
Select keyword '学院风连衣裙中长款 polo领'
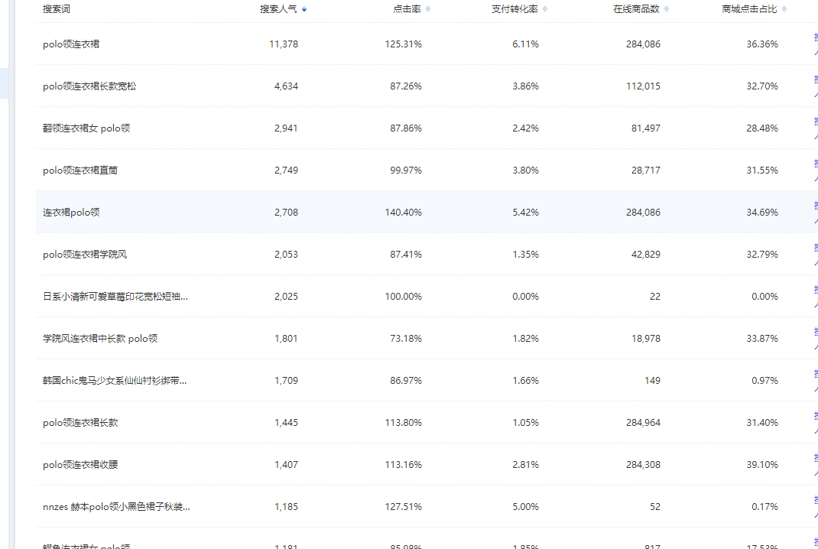tap(100, 339)
